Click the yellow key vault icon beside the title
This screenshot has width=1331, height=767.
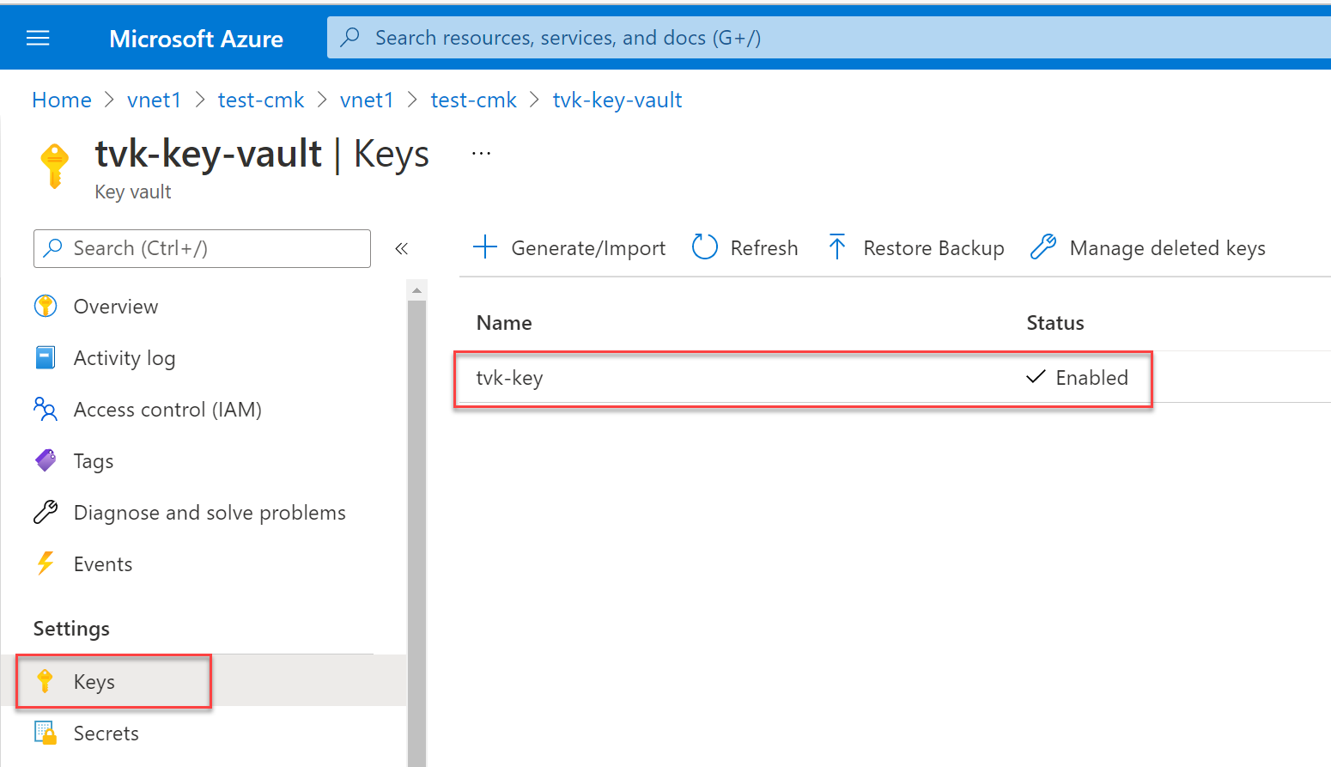(53, 164)
